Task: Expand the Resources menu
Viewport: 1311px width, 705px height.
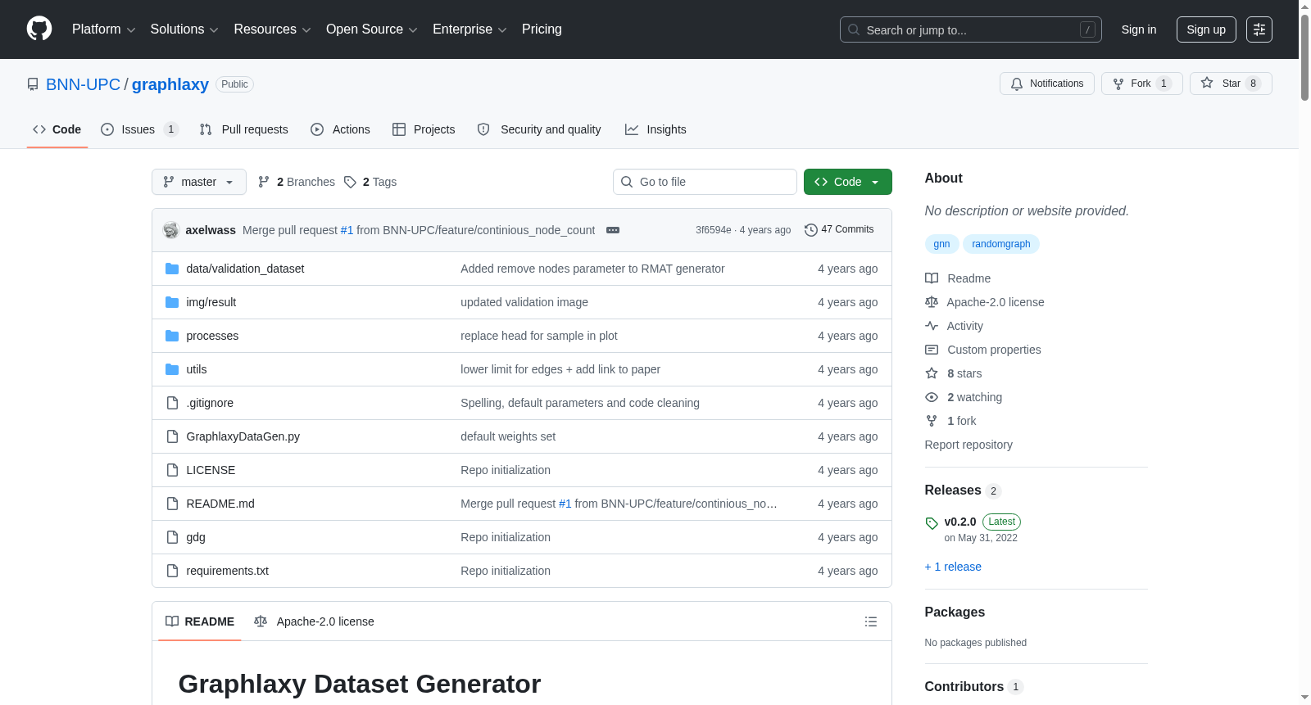Action: [272, 29]
